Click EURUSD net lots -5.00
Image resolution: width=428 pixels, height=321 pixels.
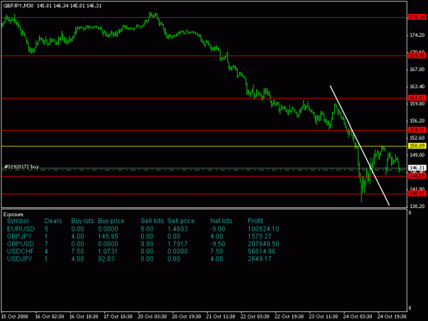pyautogui.click(x=217, y=229)
